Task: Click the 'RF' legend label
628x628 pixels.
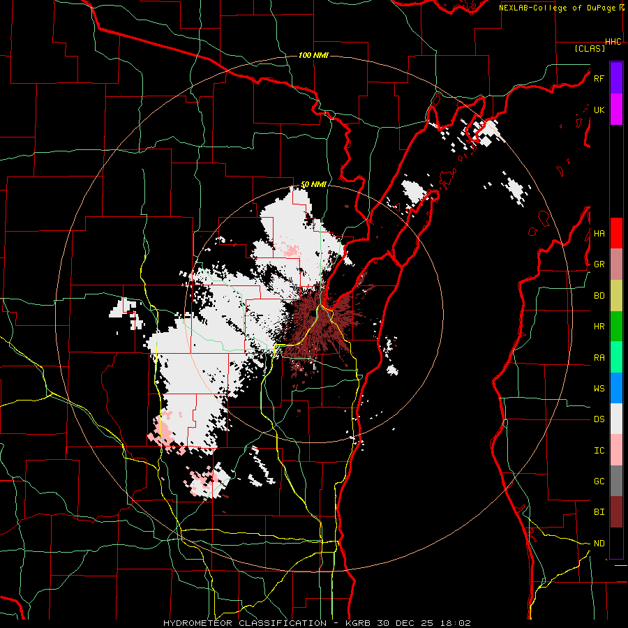Action: (x=599, y=78)
